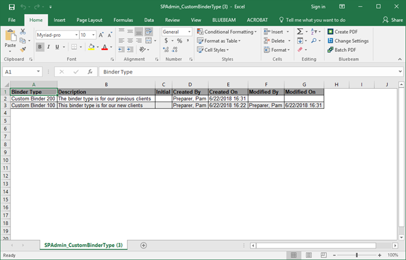406x260 pixels.
Task: Click the yellow Fill Color swatch
Action: [91, 47]
